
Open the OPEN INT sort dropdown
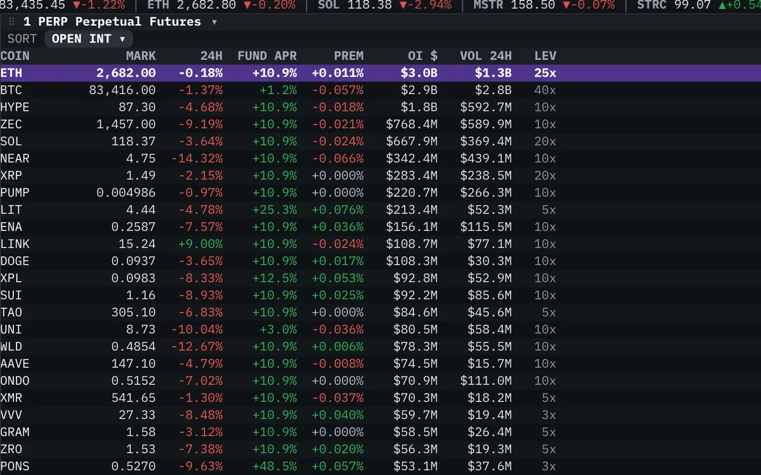click(89, 39)
